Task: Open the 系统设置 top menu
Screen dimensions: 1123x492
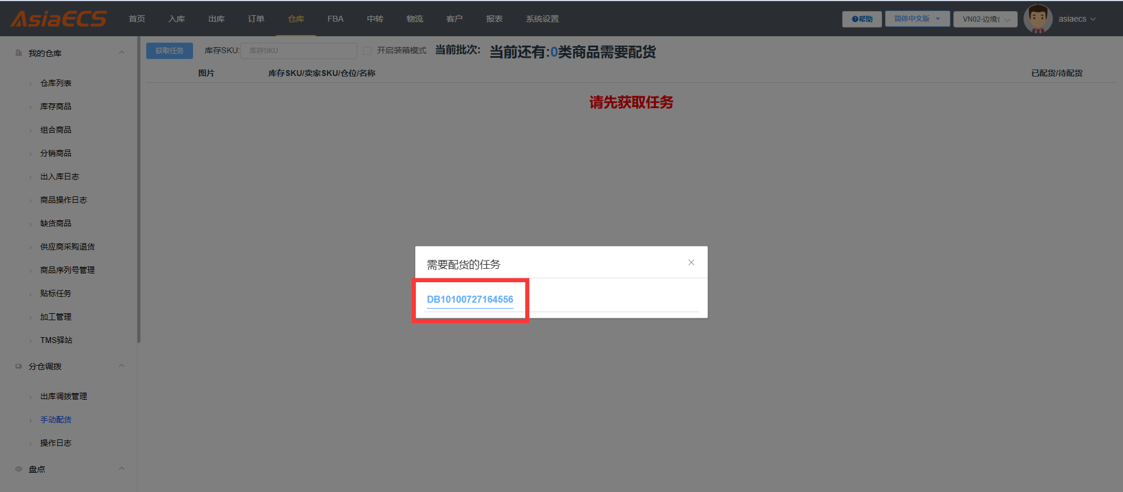Action: 542,19
